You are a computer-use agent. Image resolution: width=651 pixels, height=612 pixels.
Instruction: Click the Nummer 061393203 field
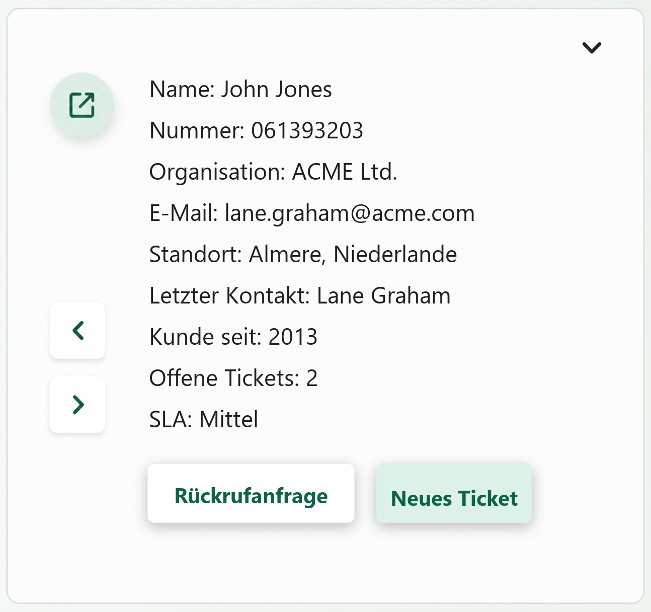(x=256, y=131)
